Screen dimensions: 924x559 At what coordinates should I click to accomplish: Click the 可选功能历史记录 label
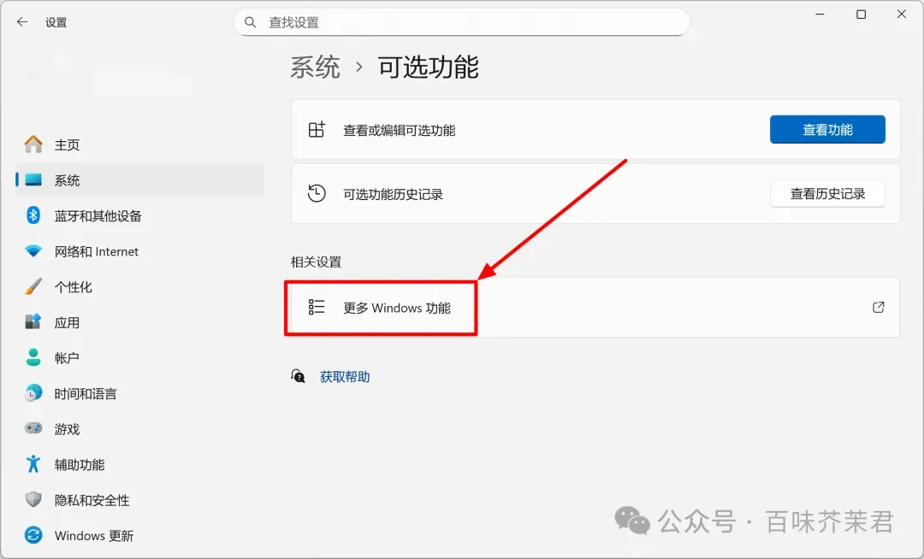(x=393, y=194)
